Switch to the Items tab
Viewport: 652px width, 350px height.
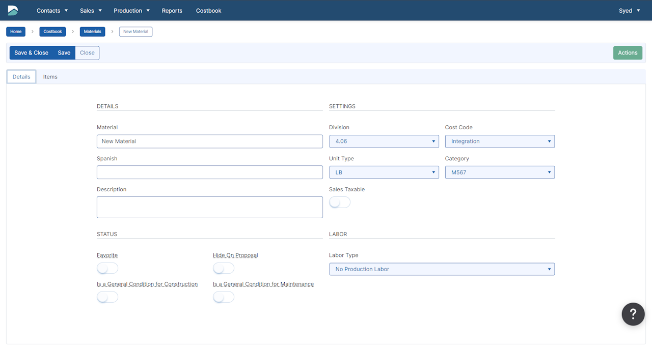(x=50, y=77)
